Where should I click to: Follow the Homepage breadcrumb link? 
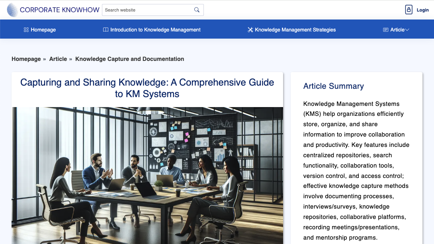tap(26, 59)
